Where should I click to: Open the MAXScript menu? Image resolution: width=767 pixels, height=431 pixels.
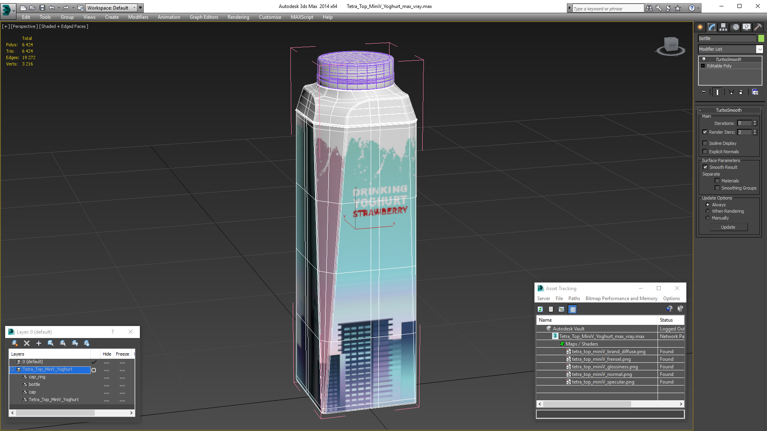[x=302, y=17]
